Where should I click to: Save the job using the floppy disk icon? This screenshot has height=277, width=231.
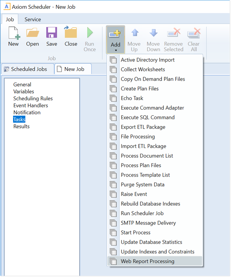tap(52, 33)
